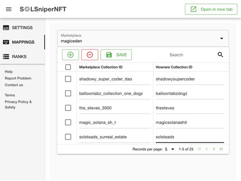Expand the Marketplace magiceden dropdown

(x=143, y=38)
